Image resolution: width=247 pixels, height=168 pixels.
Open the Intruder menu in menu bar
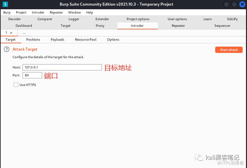[38, 13]
